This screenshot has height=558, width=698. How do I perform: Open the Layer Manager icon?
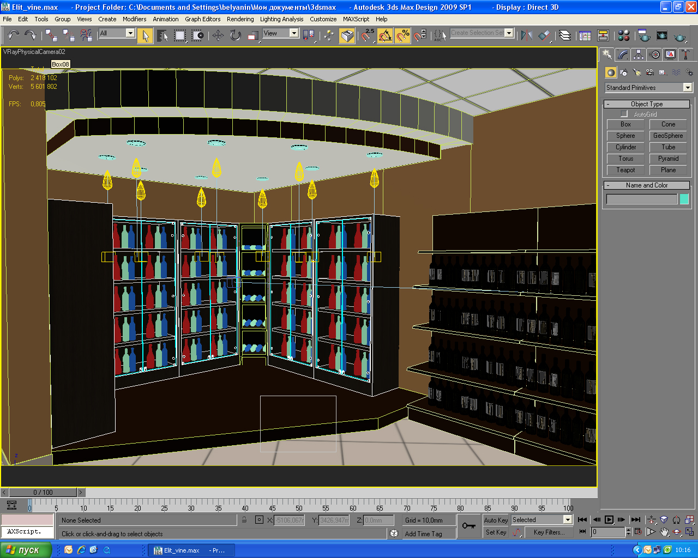(x=565, y=36)
